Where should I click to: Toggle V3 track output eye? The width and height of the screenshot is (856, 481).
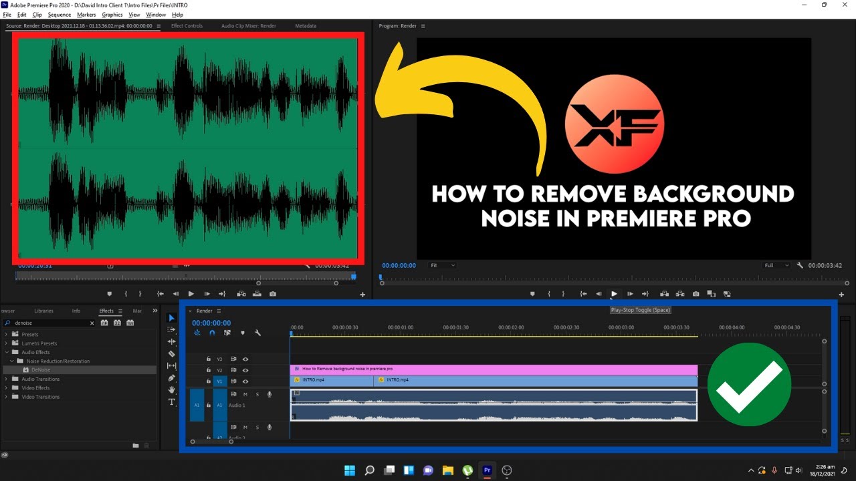[x=245, y=359]
